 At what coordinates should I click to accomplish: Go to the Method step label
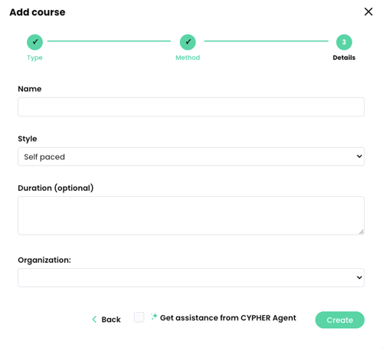click(188, 57)
